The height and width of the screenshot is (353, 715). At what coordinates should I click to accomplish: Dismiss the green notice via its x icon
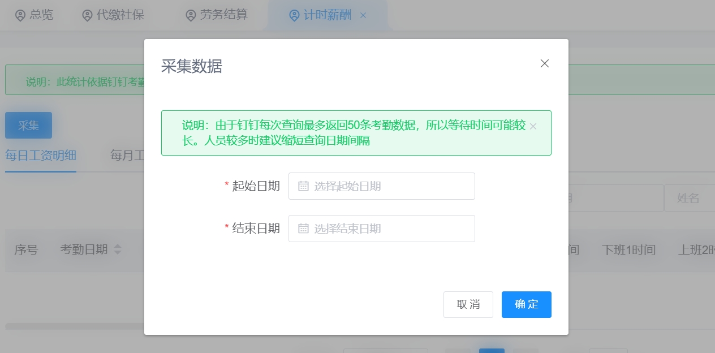[532, 127]
